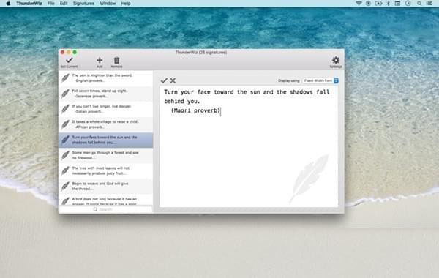Image resolution: width=439 pixels, height=278 pixels.
Task: Open the Spotlight search icon in menu bar
Action: tap(419, 4)
